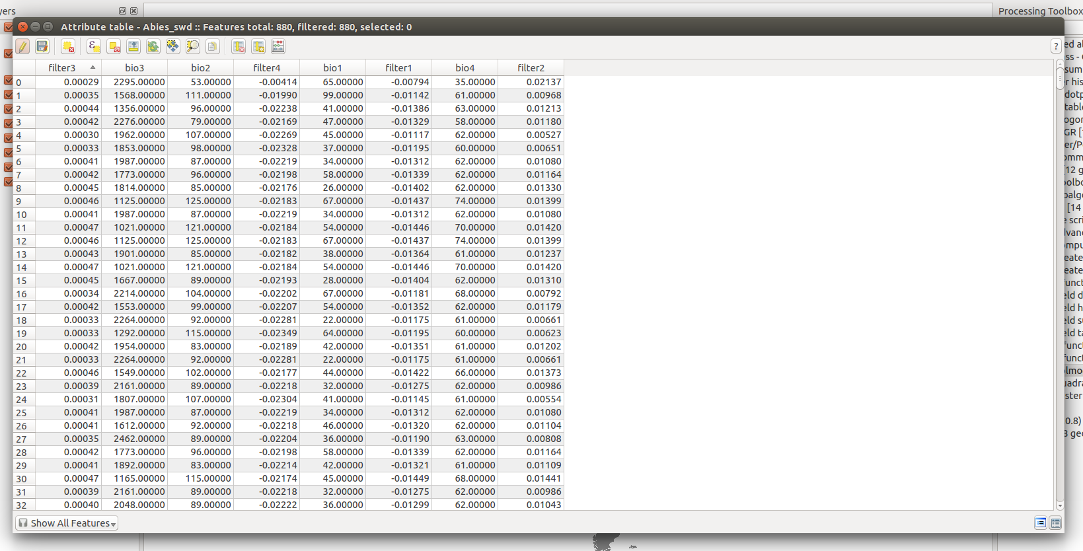This screenshot has height=551, width=1083.
Task: Click cell 35.00000 in bio4 column
Action: 465,82
